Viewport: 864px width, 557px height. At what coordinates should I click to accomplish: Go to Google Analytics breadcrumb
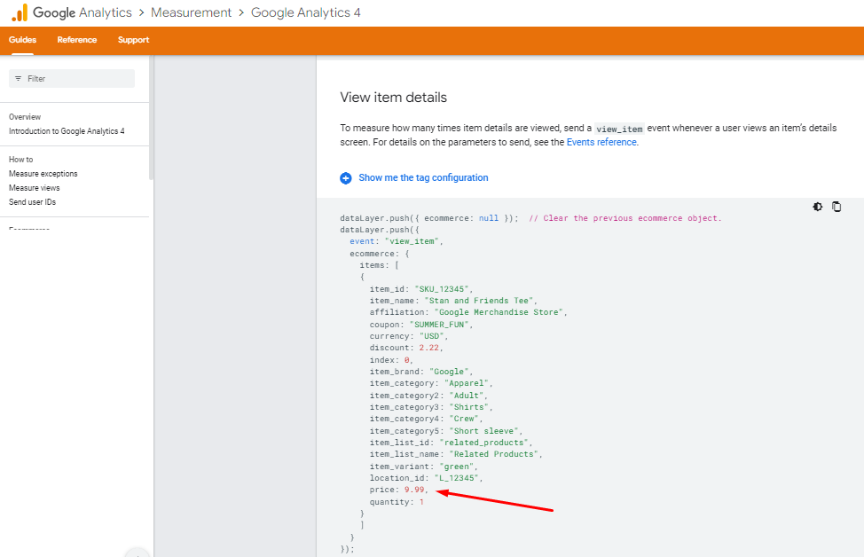coord(82,12)
